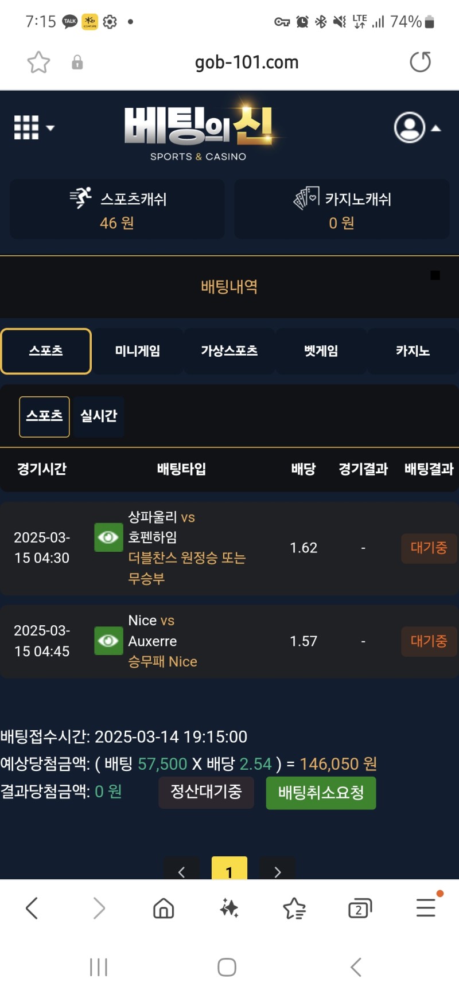
Task: Click the 정산대기중 button
Action: tap(206, 793)
